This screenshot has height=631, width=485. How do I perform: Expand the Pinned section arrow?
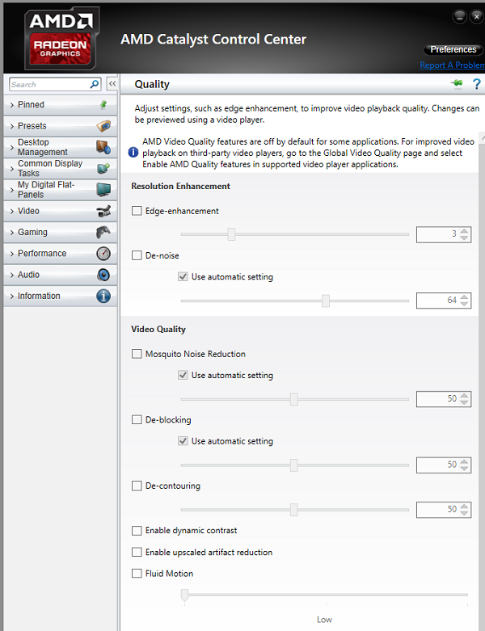[11, 105]
